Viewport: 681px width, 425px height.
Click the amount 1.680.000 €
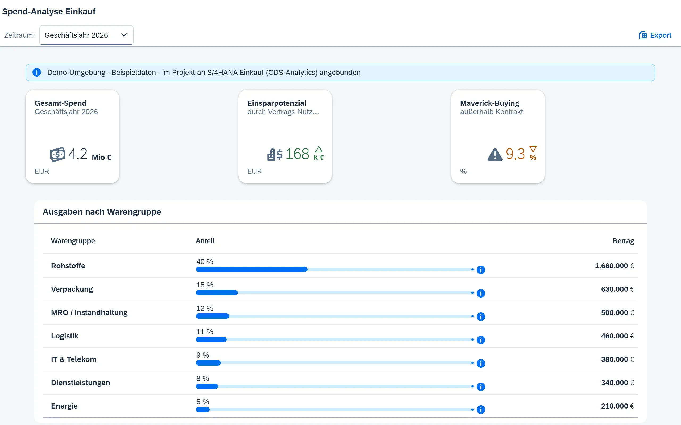click(614, 266)
